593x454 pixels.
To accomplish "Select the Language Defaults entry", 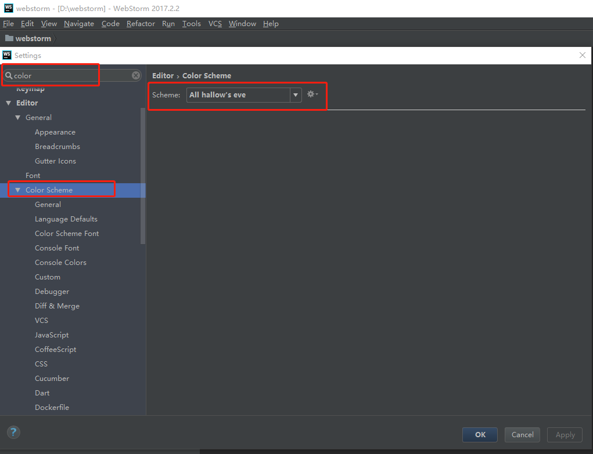I will (66, 219).
